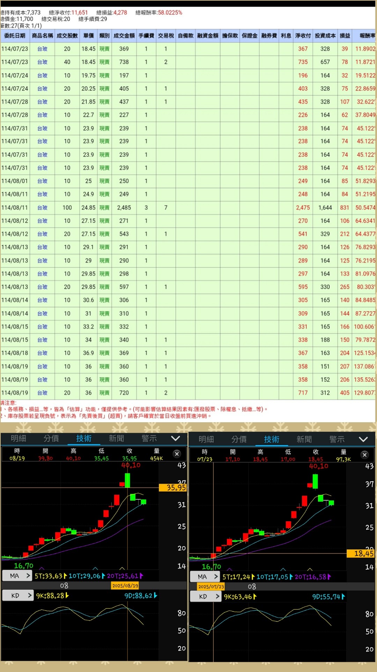
Task: Click the 1,644 investment cost cell
Action: tap(325, 208)
